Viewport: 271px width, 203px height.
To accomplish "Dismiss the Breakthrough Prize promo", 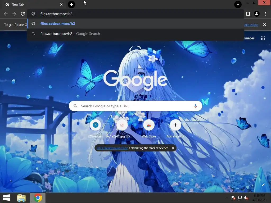I will (x=173, y=148).
